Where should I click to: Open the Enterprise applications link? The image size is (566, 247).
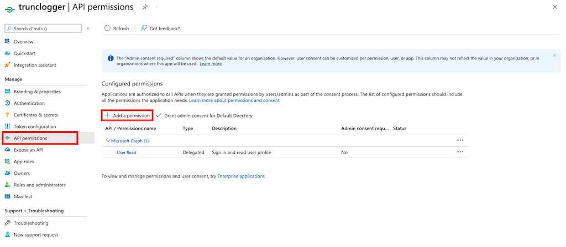click(241, 176)
